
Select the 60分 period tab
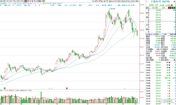tap(22, 1)
